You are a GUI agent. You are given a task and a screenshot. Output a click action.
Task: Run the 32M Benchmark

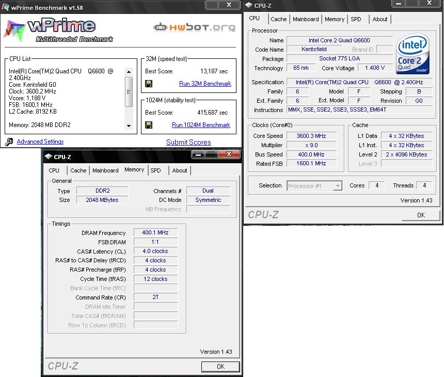(x=205, y=84)
